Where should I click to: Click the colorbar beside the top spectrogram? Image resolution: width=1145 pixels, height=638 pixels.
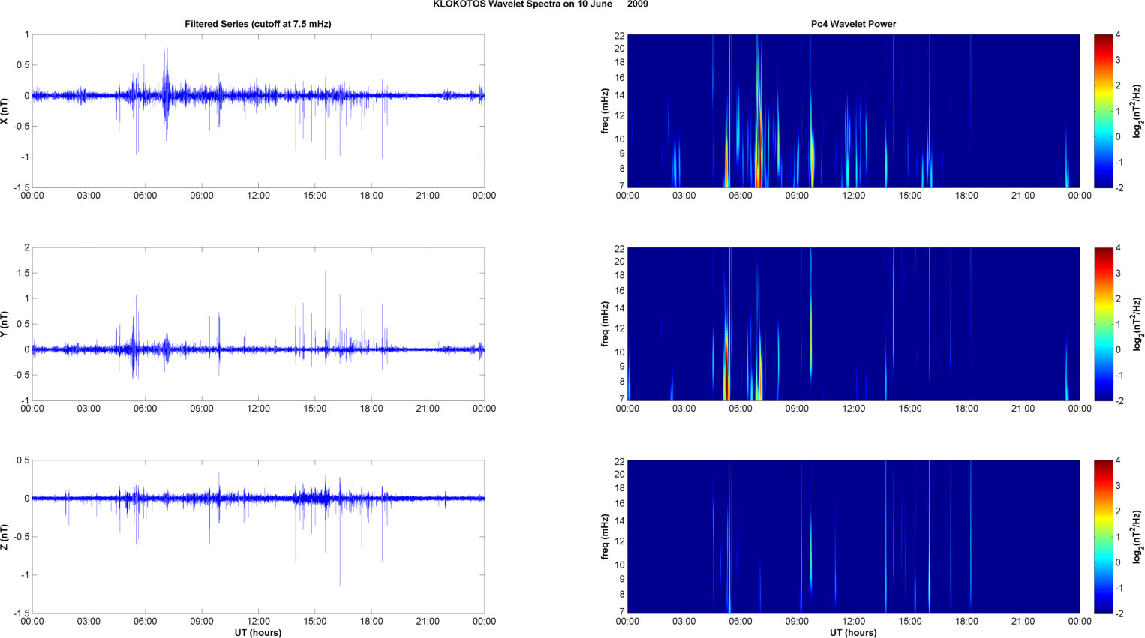(1103, 111)
